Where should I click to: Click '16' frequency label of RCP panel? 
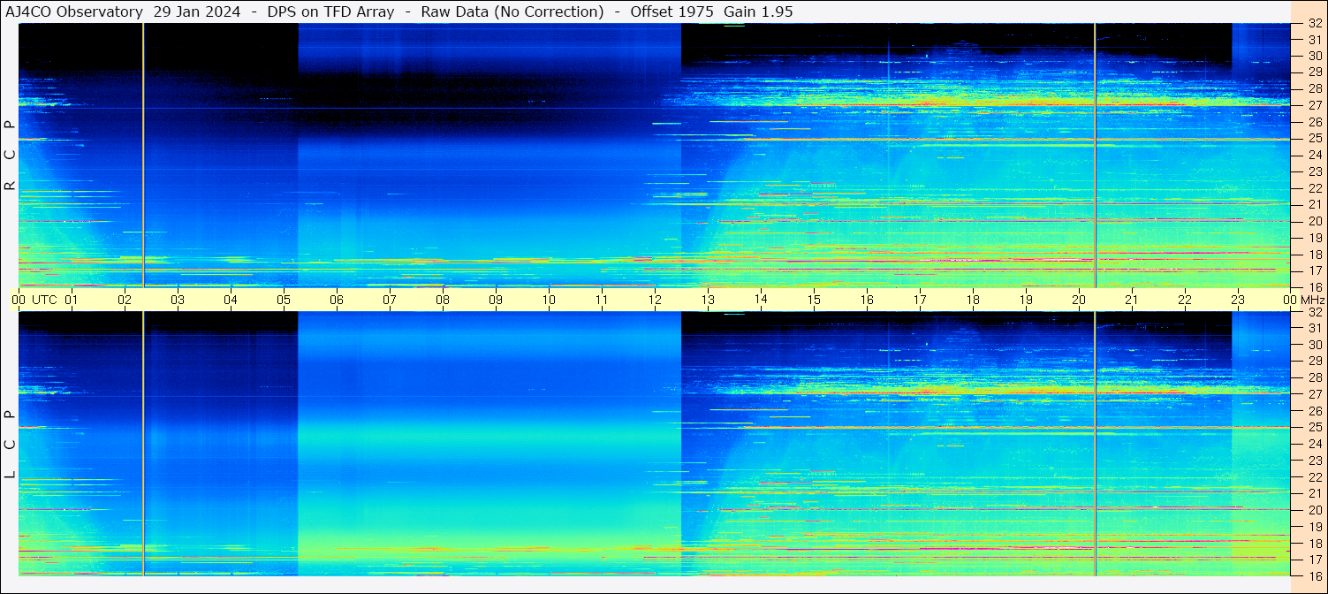tap(1315, 287)
